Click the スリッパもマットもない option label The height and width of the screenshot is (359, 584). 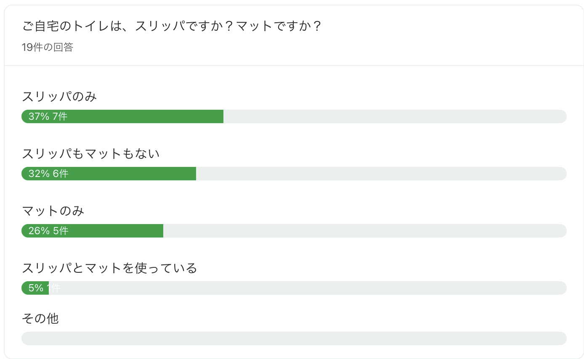(91, 154)
